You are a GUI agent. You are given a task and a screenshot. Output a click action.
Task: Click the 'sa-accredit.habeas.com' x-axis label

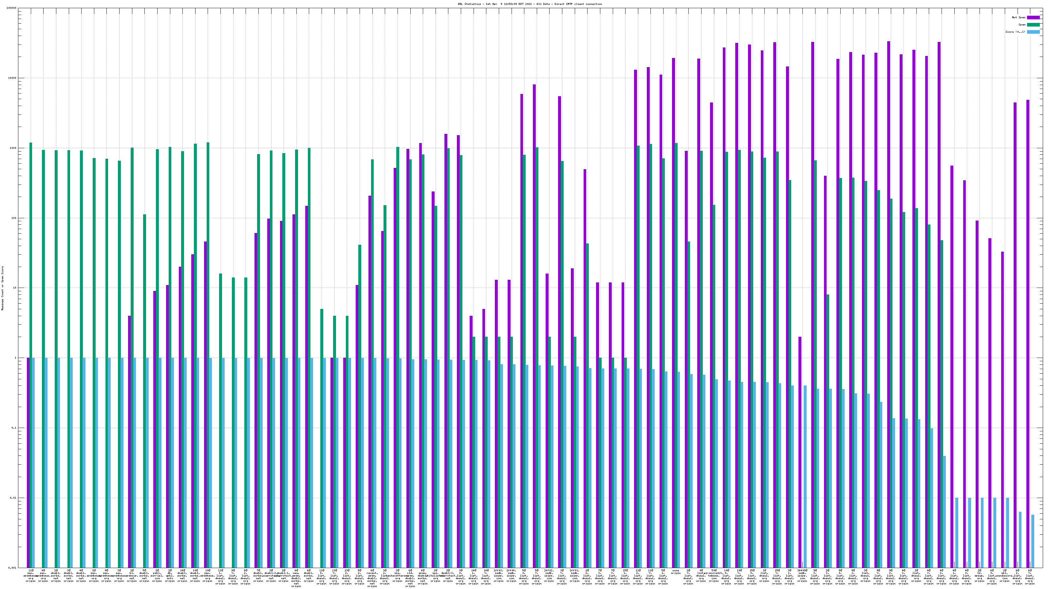[714, 576]
